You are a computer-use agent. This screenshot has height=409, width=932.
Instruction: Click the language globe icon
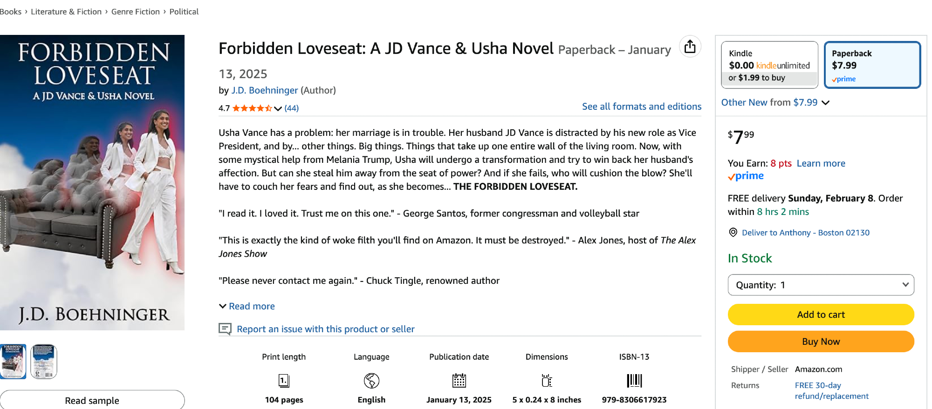[371, 381]
